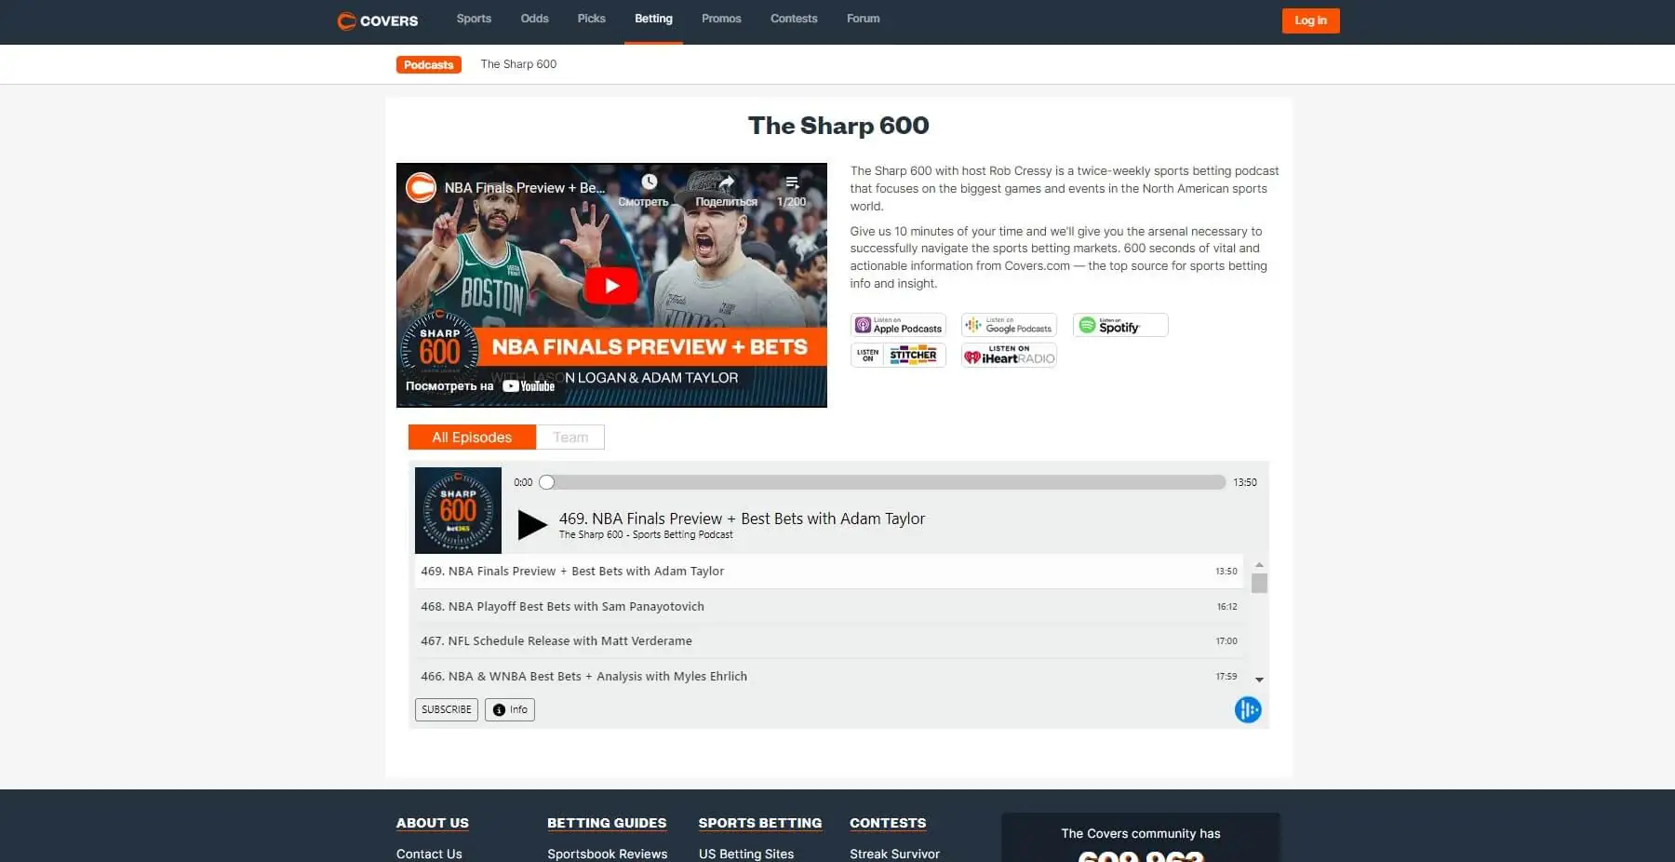Image resolution: width=1675 pixels, height=862 pixels.
Task: Open the YouTube playlist queue icon
Action: (792, 182)
